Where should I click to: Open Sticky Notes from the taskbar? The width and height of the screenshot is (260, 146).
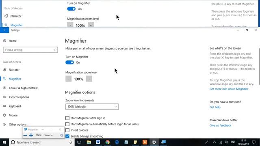[135, 142]
